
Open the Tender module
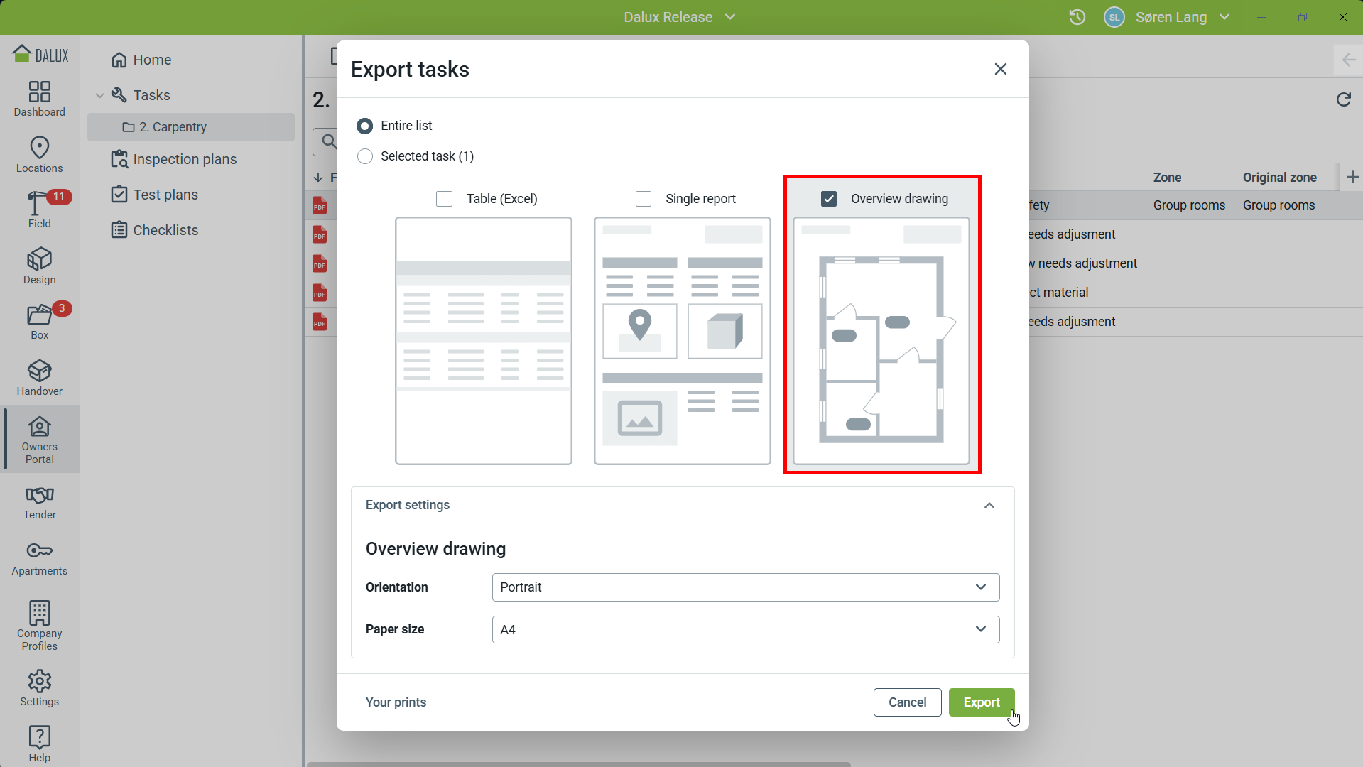pyautogui.click(x=40, y=502)
